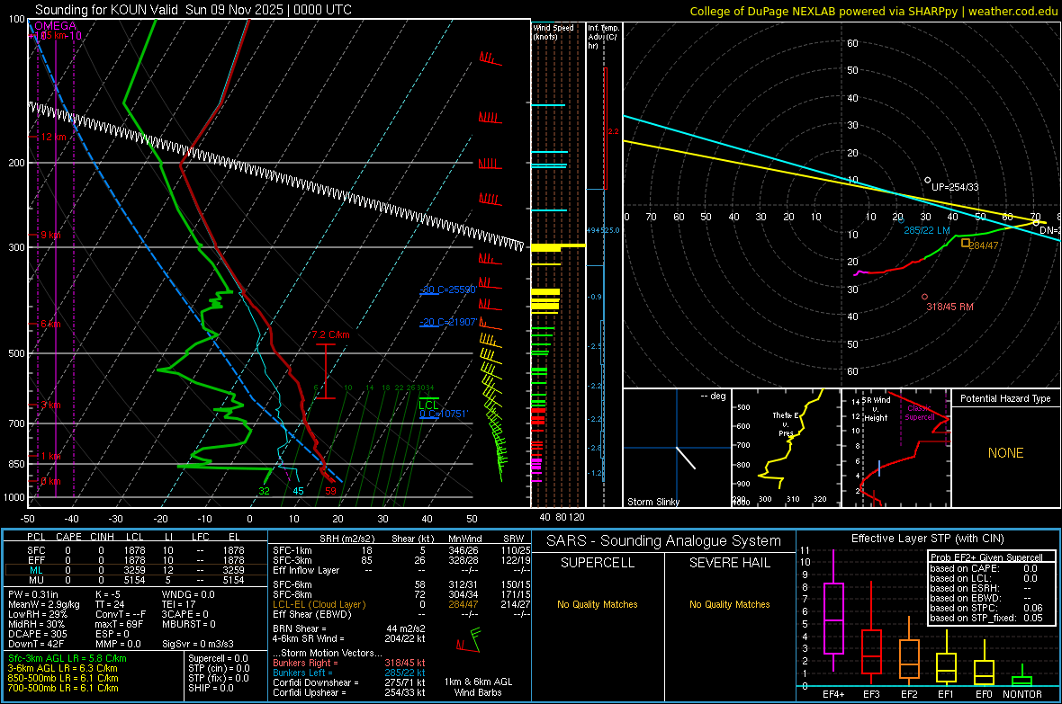The height and width of the screenshot is (704, 1062).
Task: Click the -30 C=25590' height label
Action: [x=447, y=290]
